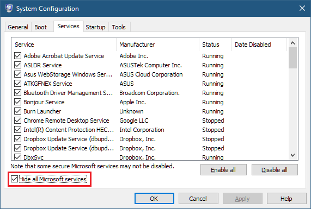Uncheck the Burn Launcher service
311x209 pixels.
point(17,111)
